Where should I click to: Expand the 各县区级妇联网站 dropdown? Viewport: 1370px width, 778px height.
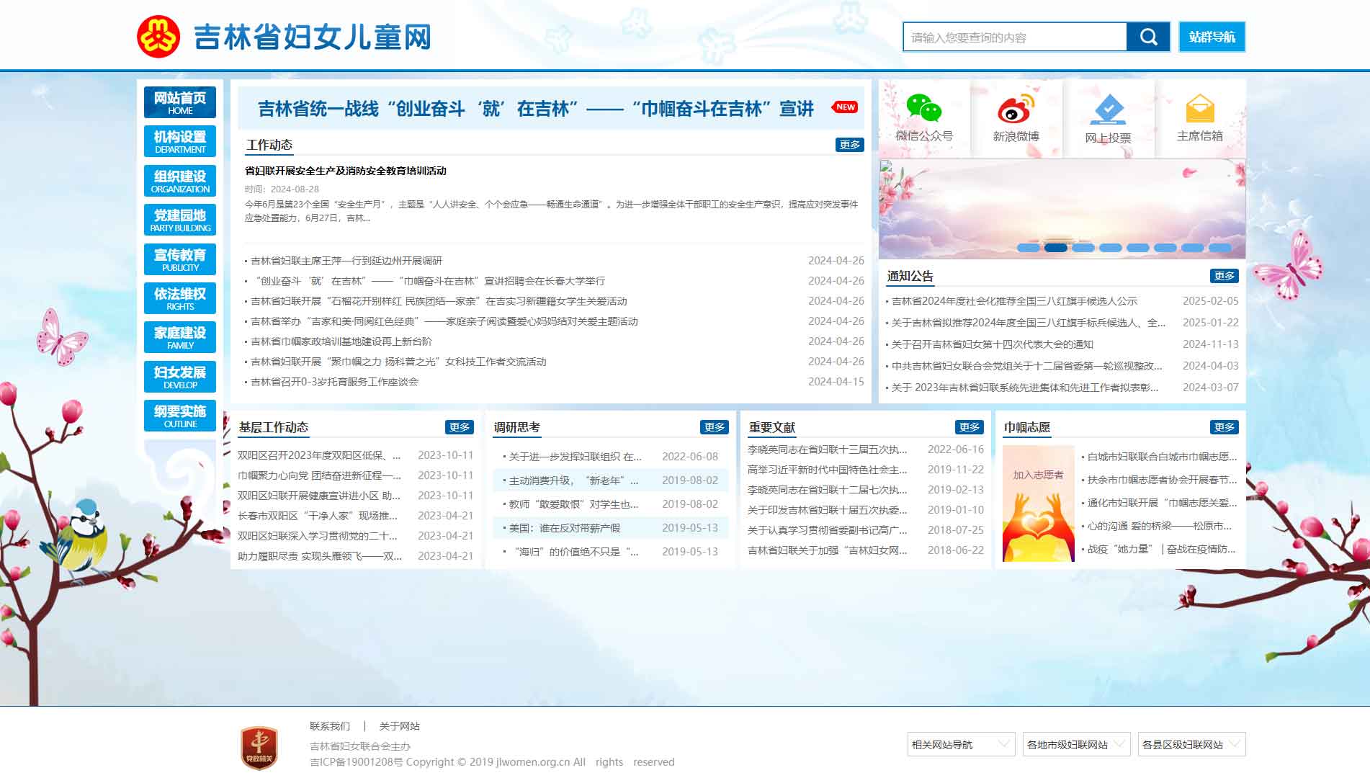click(x=1191, y=744)
